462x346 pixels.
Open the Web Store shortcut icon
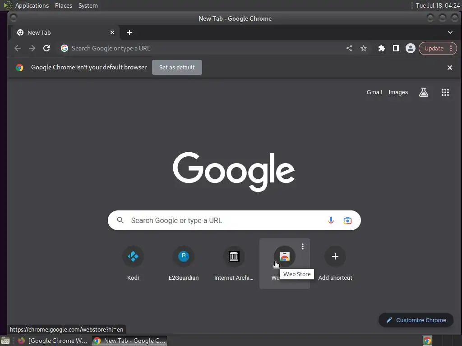(284, 256)
